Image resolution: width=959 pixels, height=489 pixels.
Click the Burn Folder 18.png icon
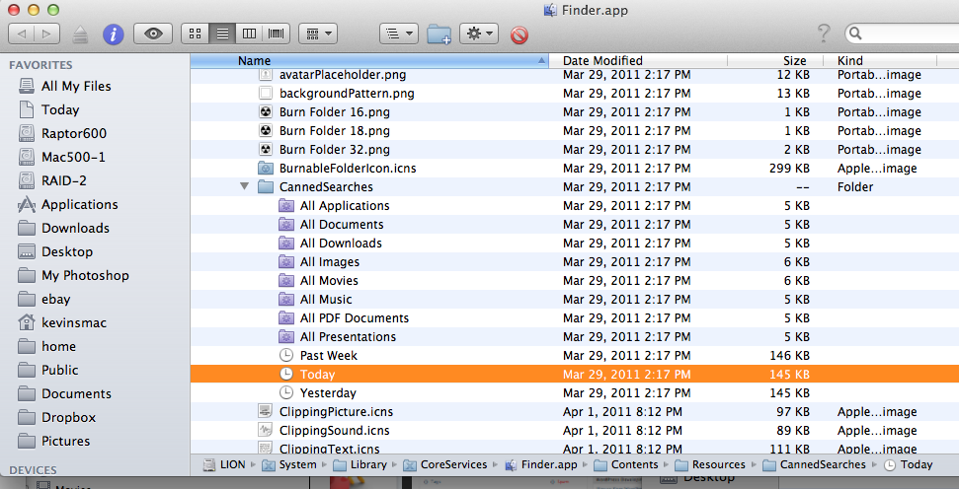266,131
